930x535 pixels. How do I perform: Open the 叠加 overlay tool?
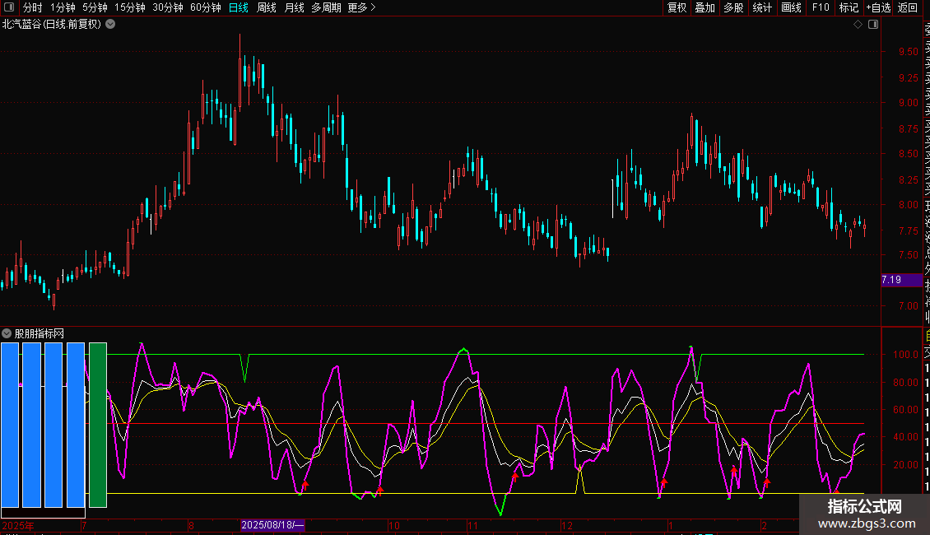pyautogui.click(x=704, y=7)
